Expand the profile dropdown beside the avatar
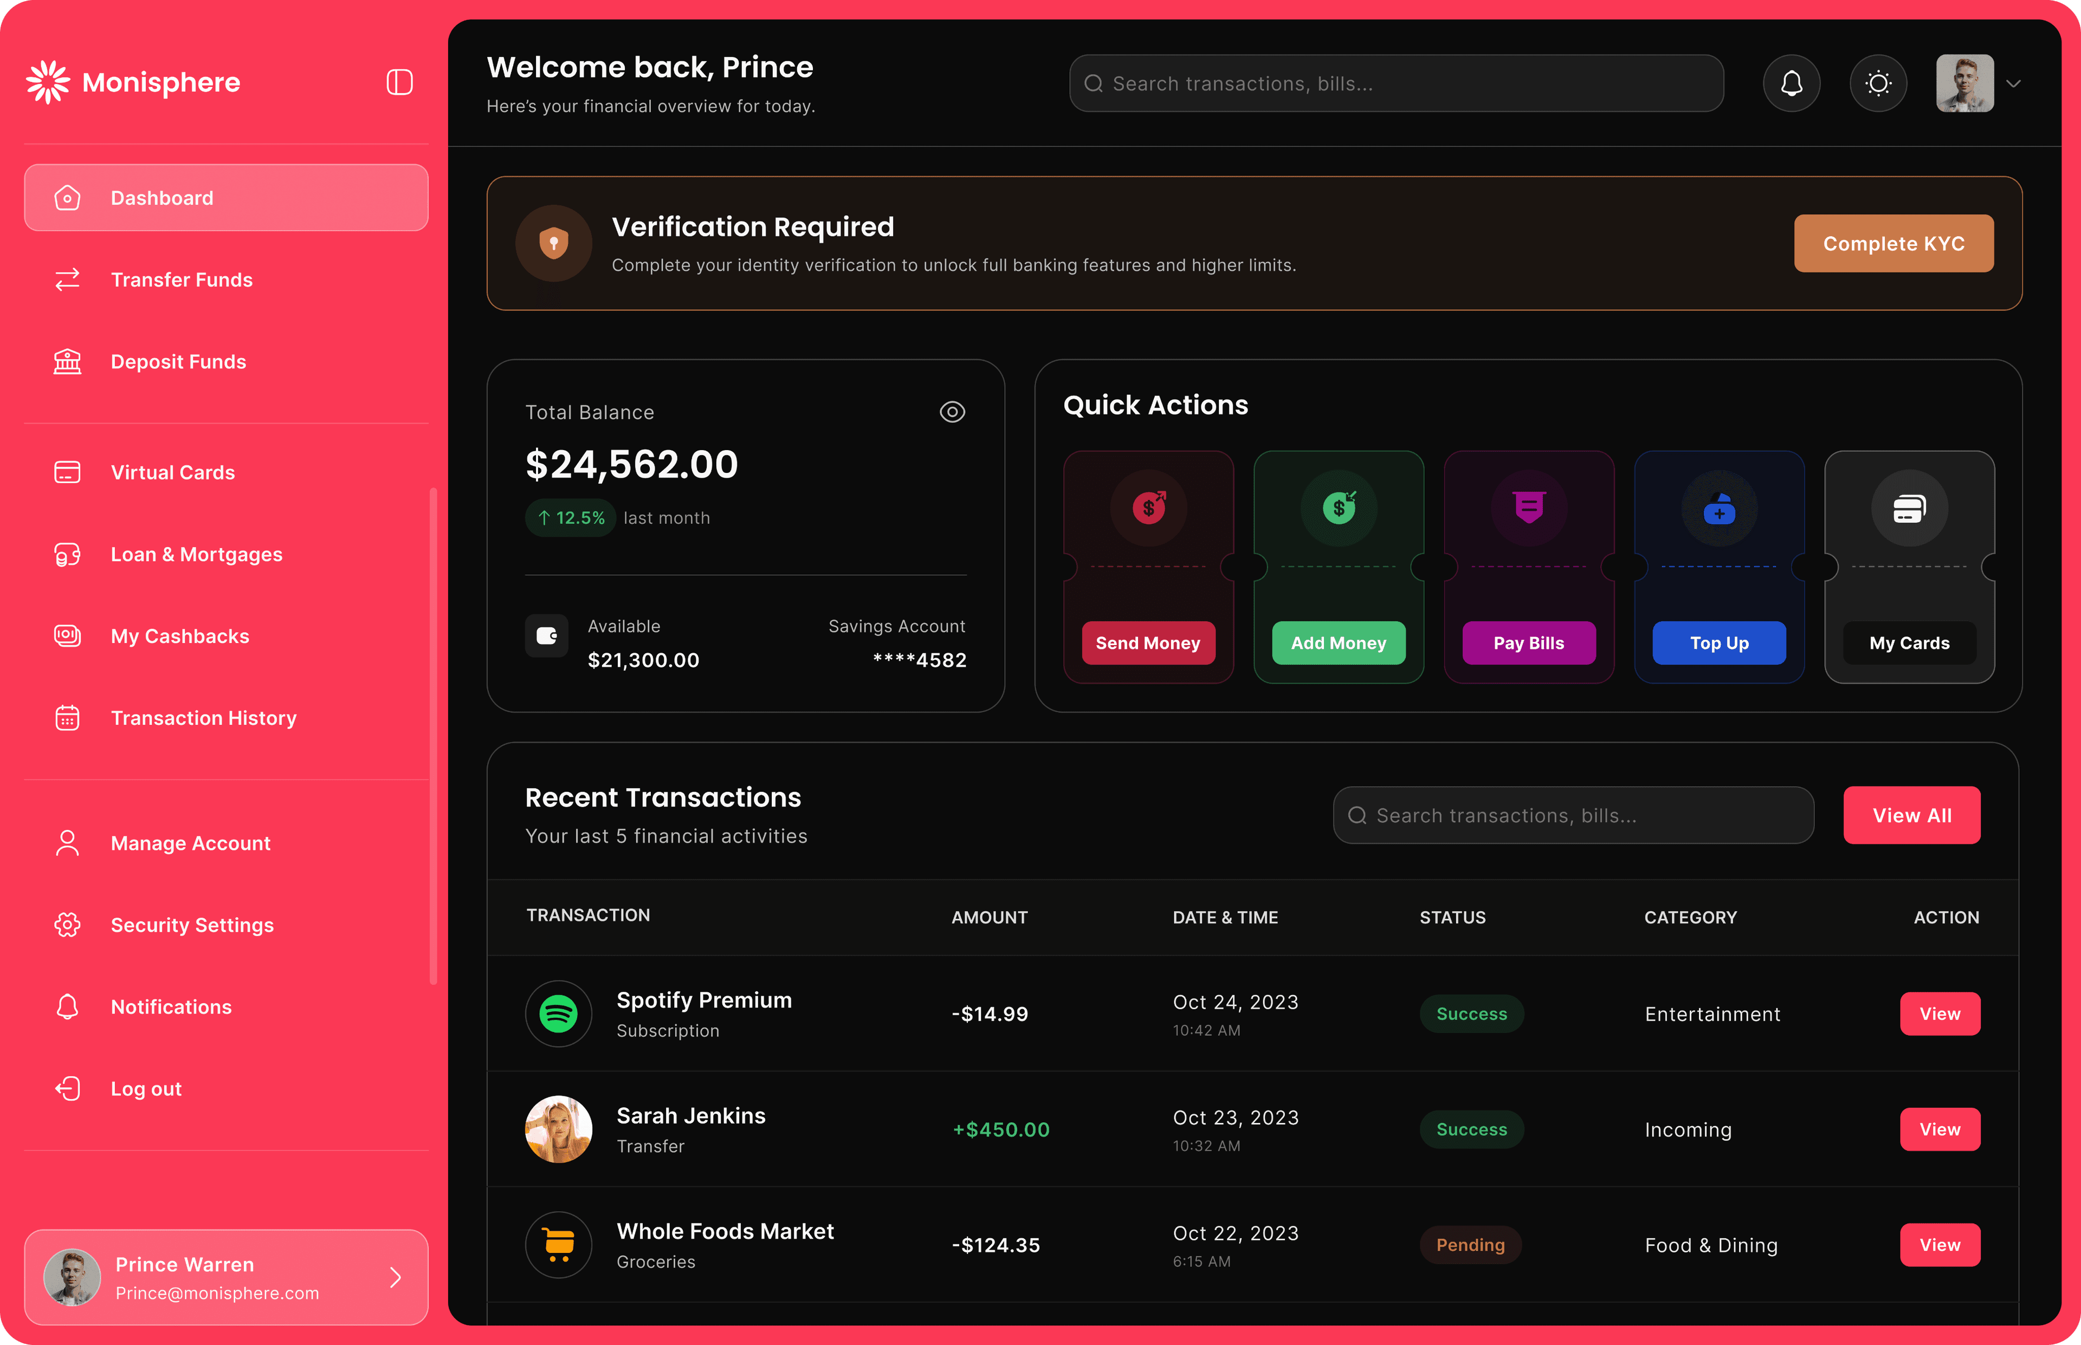This screenshot has width=2081, height=1345. point(2014,83)
